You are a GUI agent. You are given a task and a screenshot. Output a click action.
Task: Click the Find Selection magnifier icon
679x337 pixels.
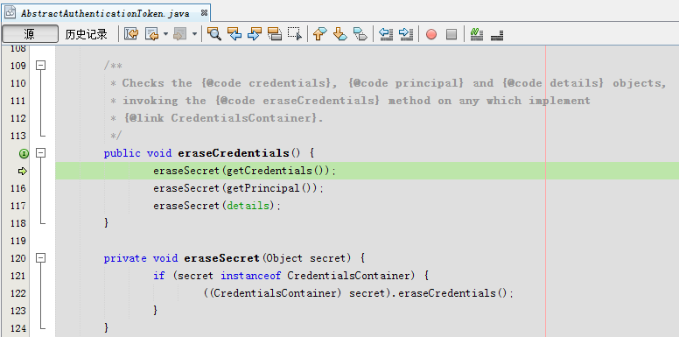[x=213, y=34]
